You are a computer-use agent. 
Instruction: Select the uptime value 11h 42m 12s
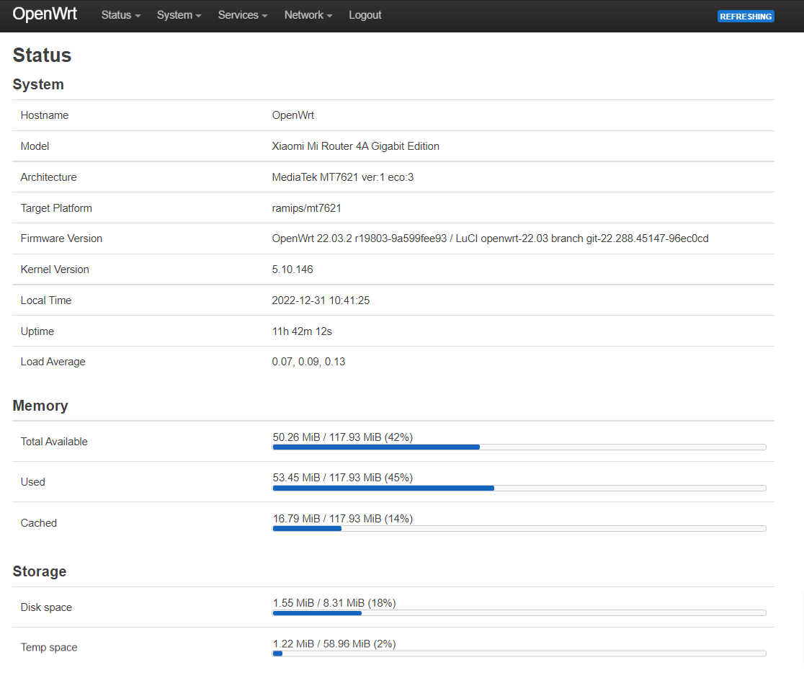[x=301, y=331]
